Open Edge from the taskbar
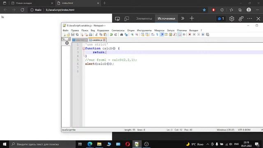 pyautogui.click(x=90, y=144)
